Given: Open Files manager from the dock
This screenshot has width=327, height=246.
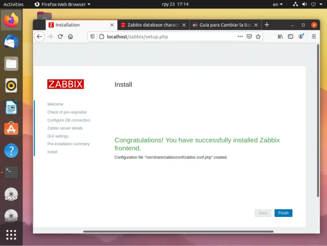Looking at the screenshot, I should (x=11, y=64).
